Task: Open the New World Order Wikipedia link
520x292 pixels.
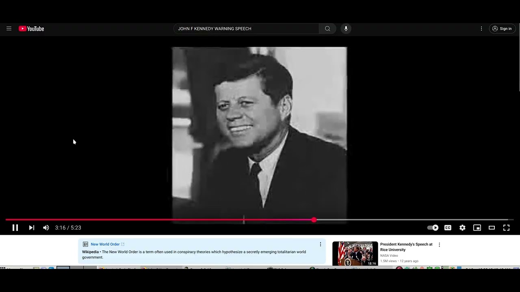Action: 105,244
